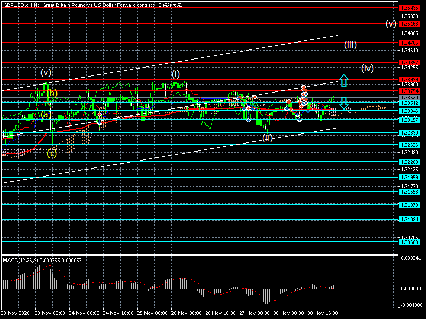The height and width of the screenshot is (319, 426).
Task: Select the cyan down arrow object
Action: point(344,103)
